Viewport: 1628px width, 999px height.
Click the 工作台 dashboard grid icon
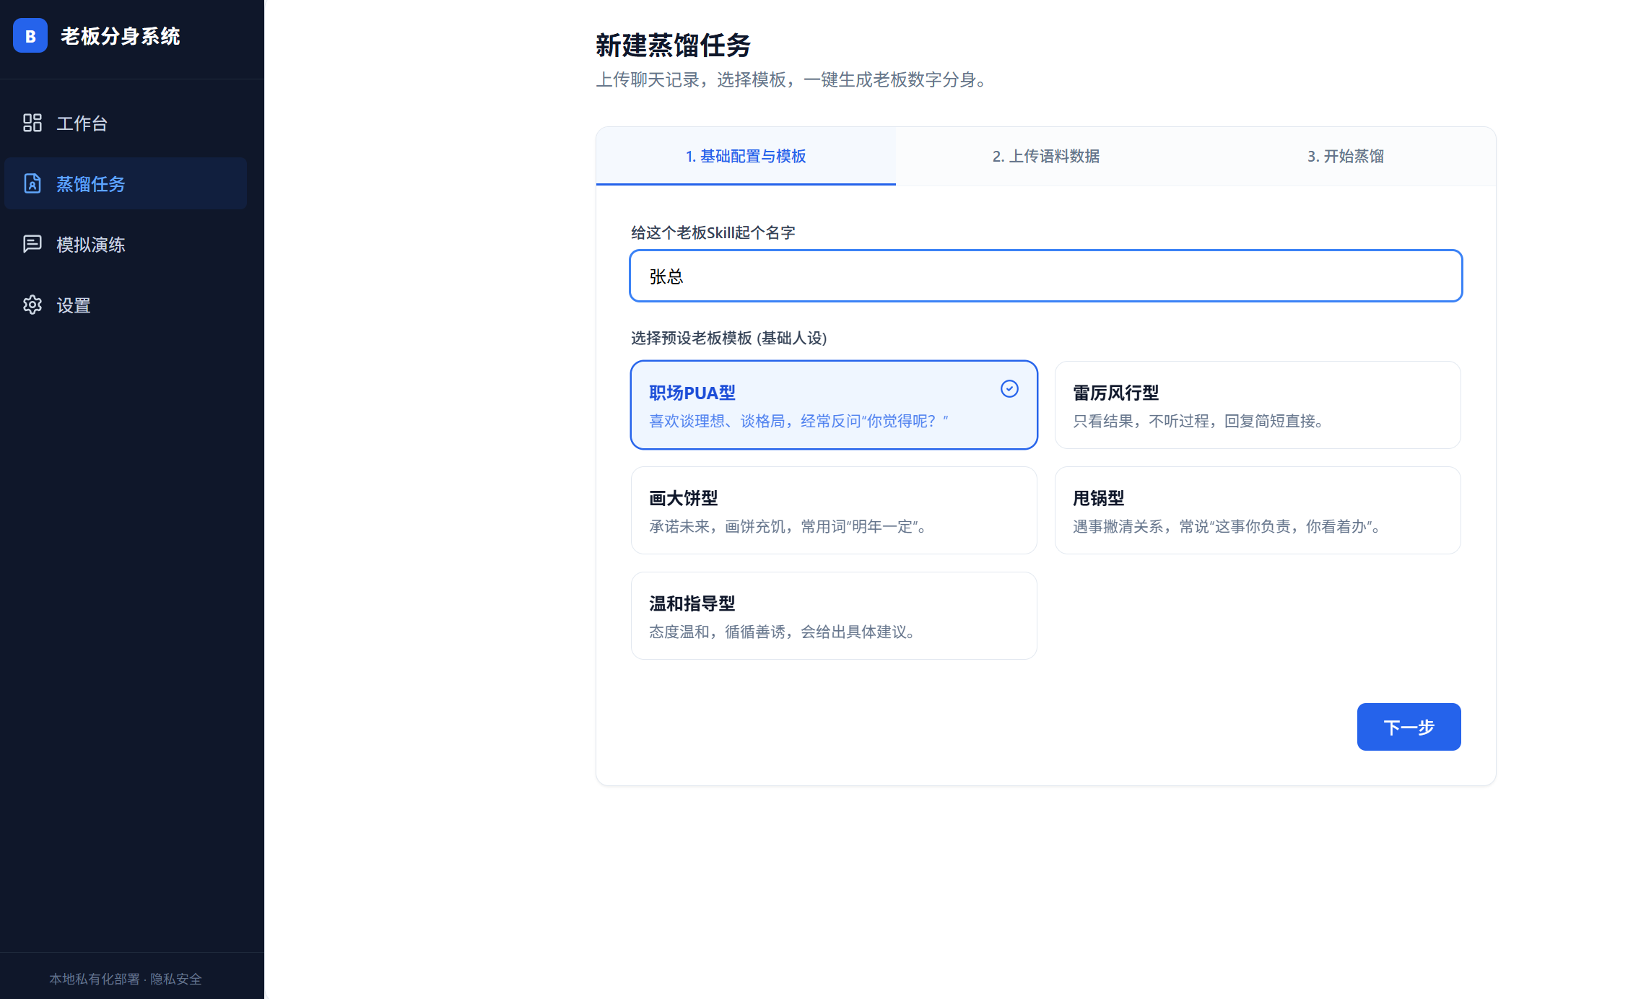click(32, 123)
